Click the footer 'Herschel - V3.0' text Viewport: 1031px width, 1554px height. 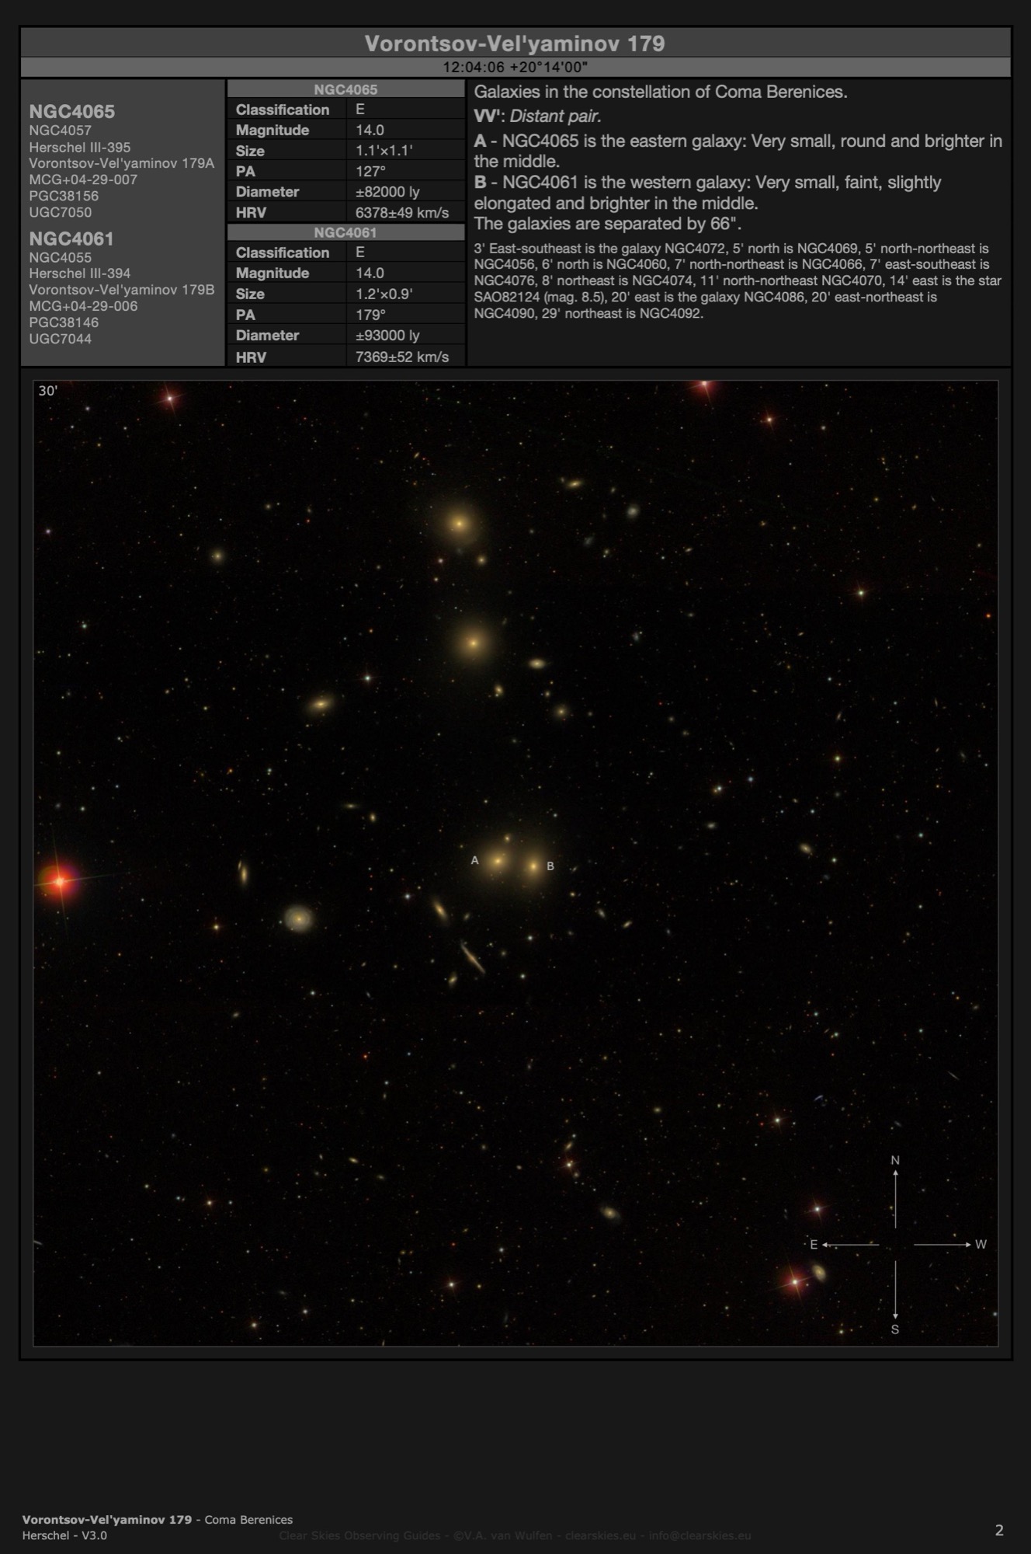(x=64, y=1535)
